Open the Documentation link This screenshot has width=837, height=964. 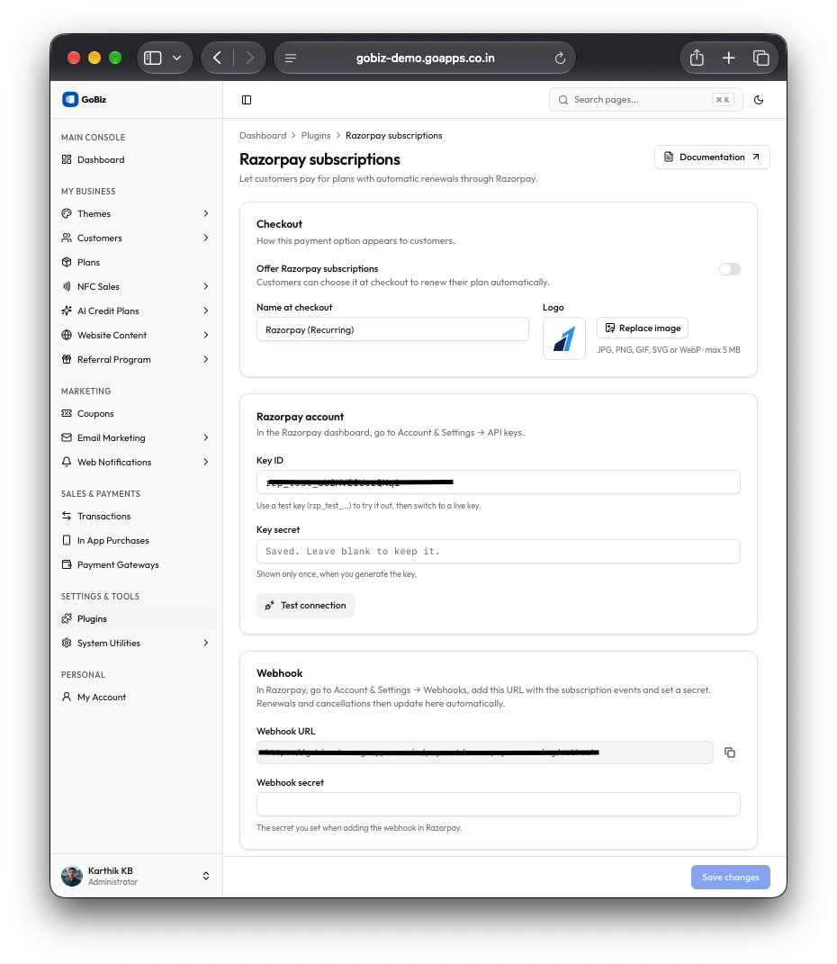tap(712, 158)
